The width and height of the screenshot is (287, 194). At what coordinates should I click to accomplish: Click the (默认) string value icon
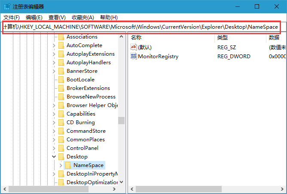pos(134,47)
